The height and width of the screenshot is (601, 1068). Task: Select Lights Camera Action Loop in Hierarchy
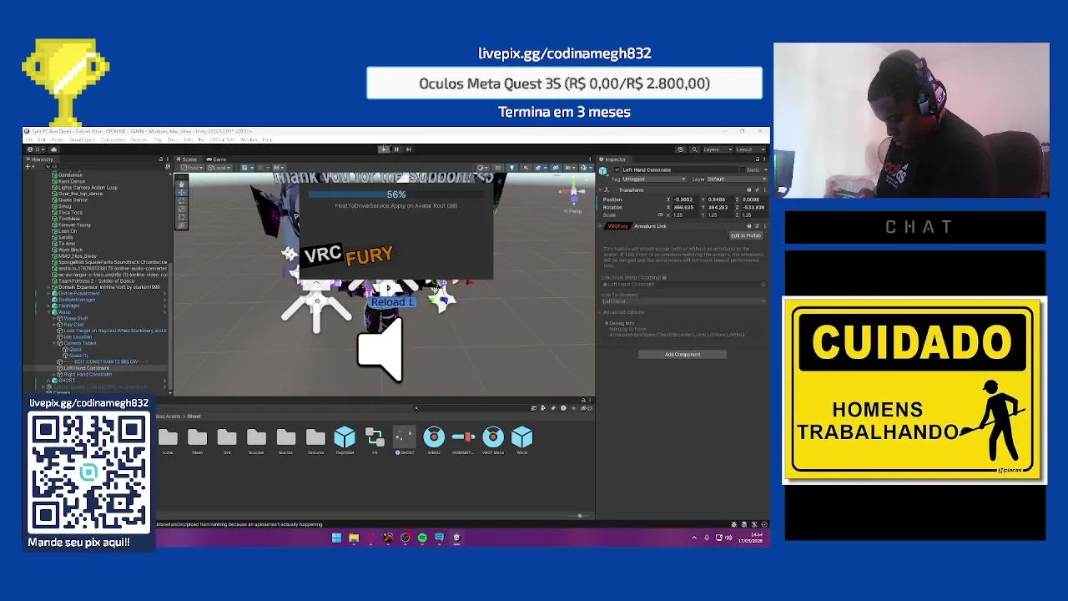click(x=88, y=188)
